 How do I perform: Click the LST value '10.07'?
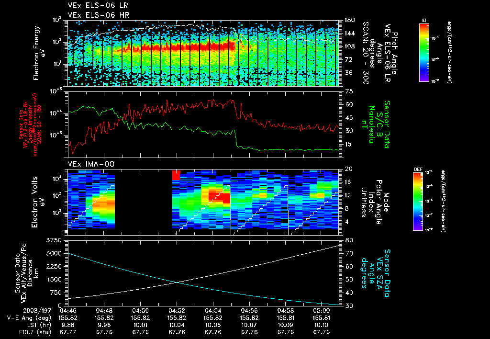point(249,325)
